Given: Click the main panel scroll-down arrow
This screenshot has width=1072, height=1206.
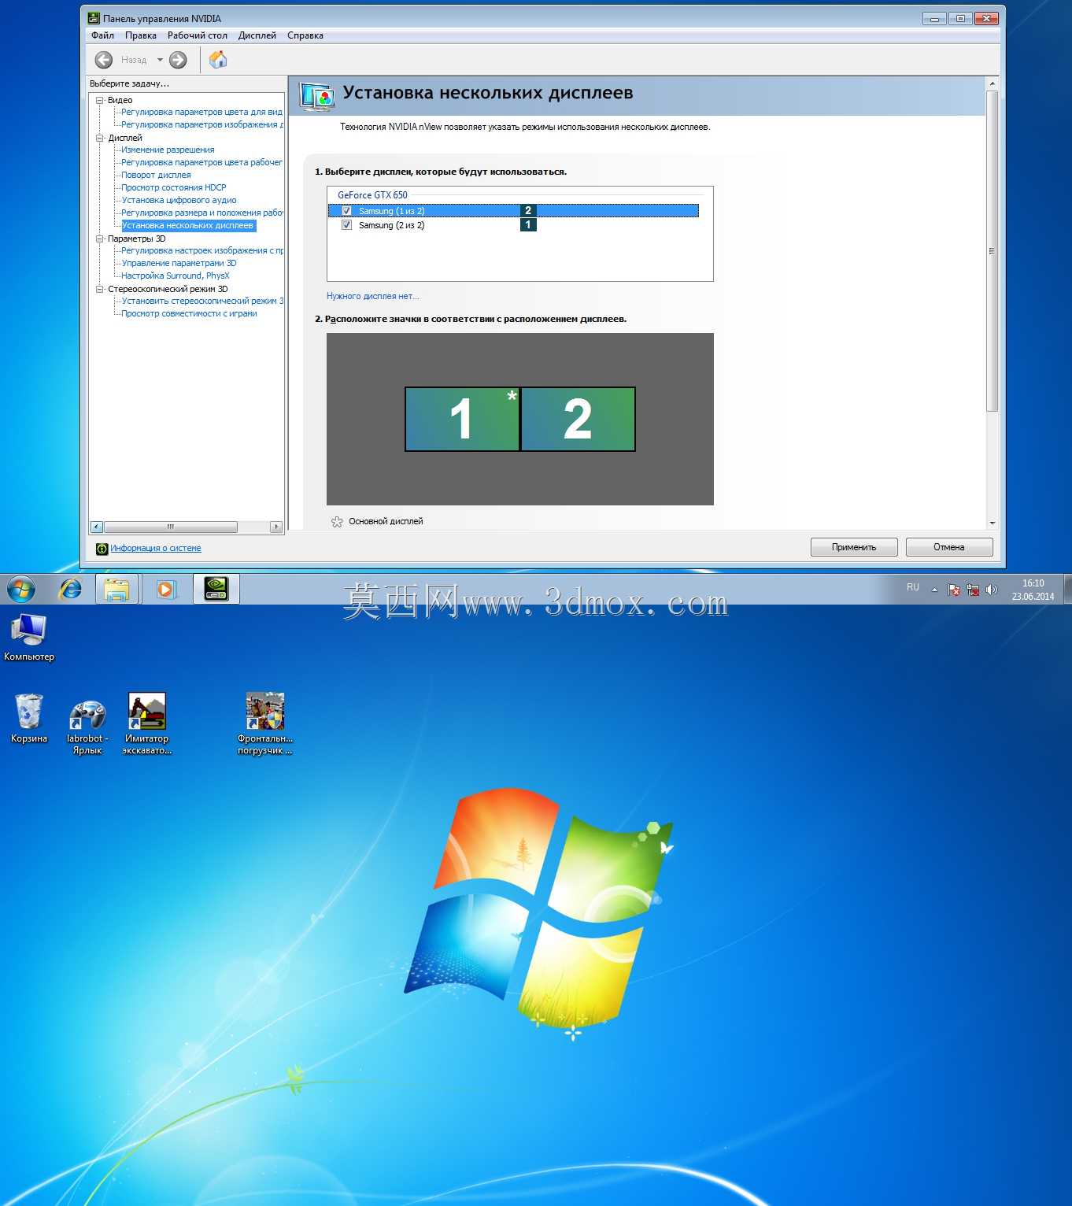Looking at the screenshot, I should click(992, 523).
